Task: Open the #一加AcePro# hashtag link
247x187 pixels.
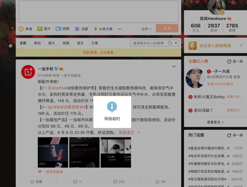Action: tap(54, 88)
